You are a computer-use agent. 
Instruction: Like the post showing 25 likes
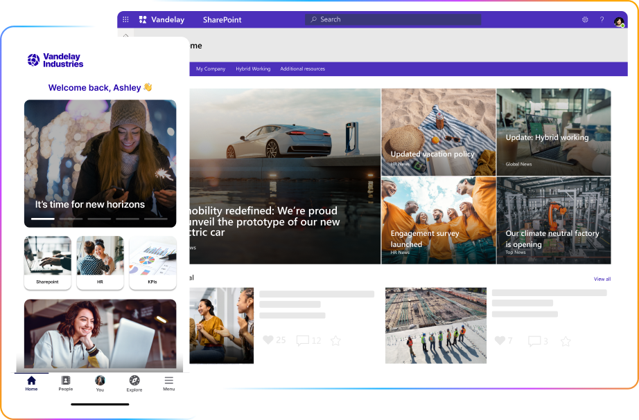(x=269, y=340)
